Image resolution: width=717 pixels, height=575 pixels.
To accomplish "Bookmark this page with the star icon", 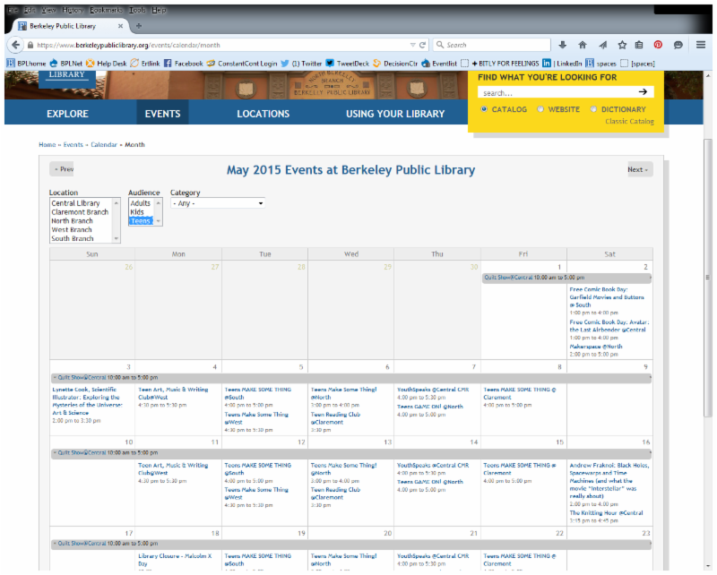I will [622, 45].
